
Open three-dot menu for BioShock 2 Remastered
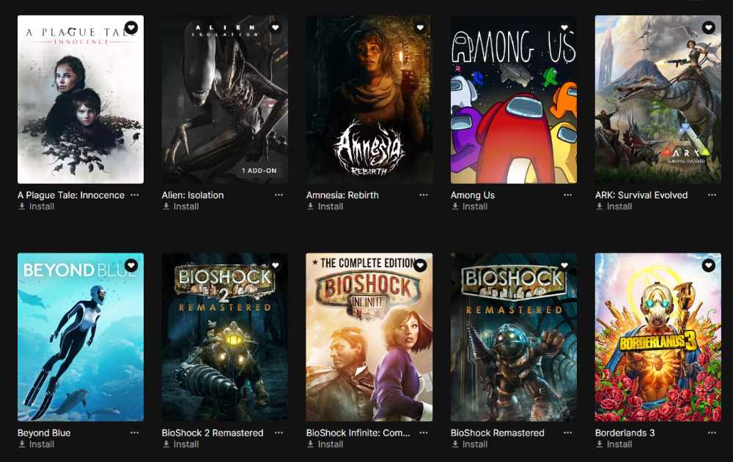pos(279,433)
